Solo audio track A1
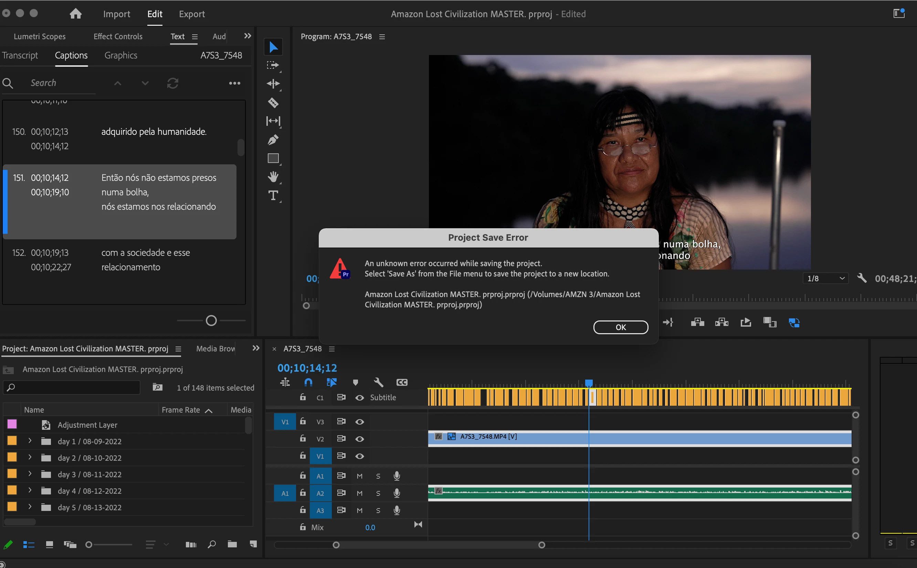Screen dimensions: 917x568 tap(378, 476)
